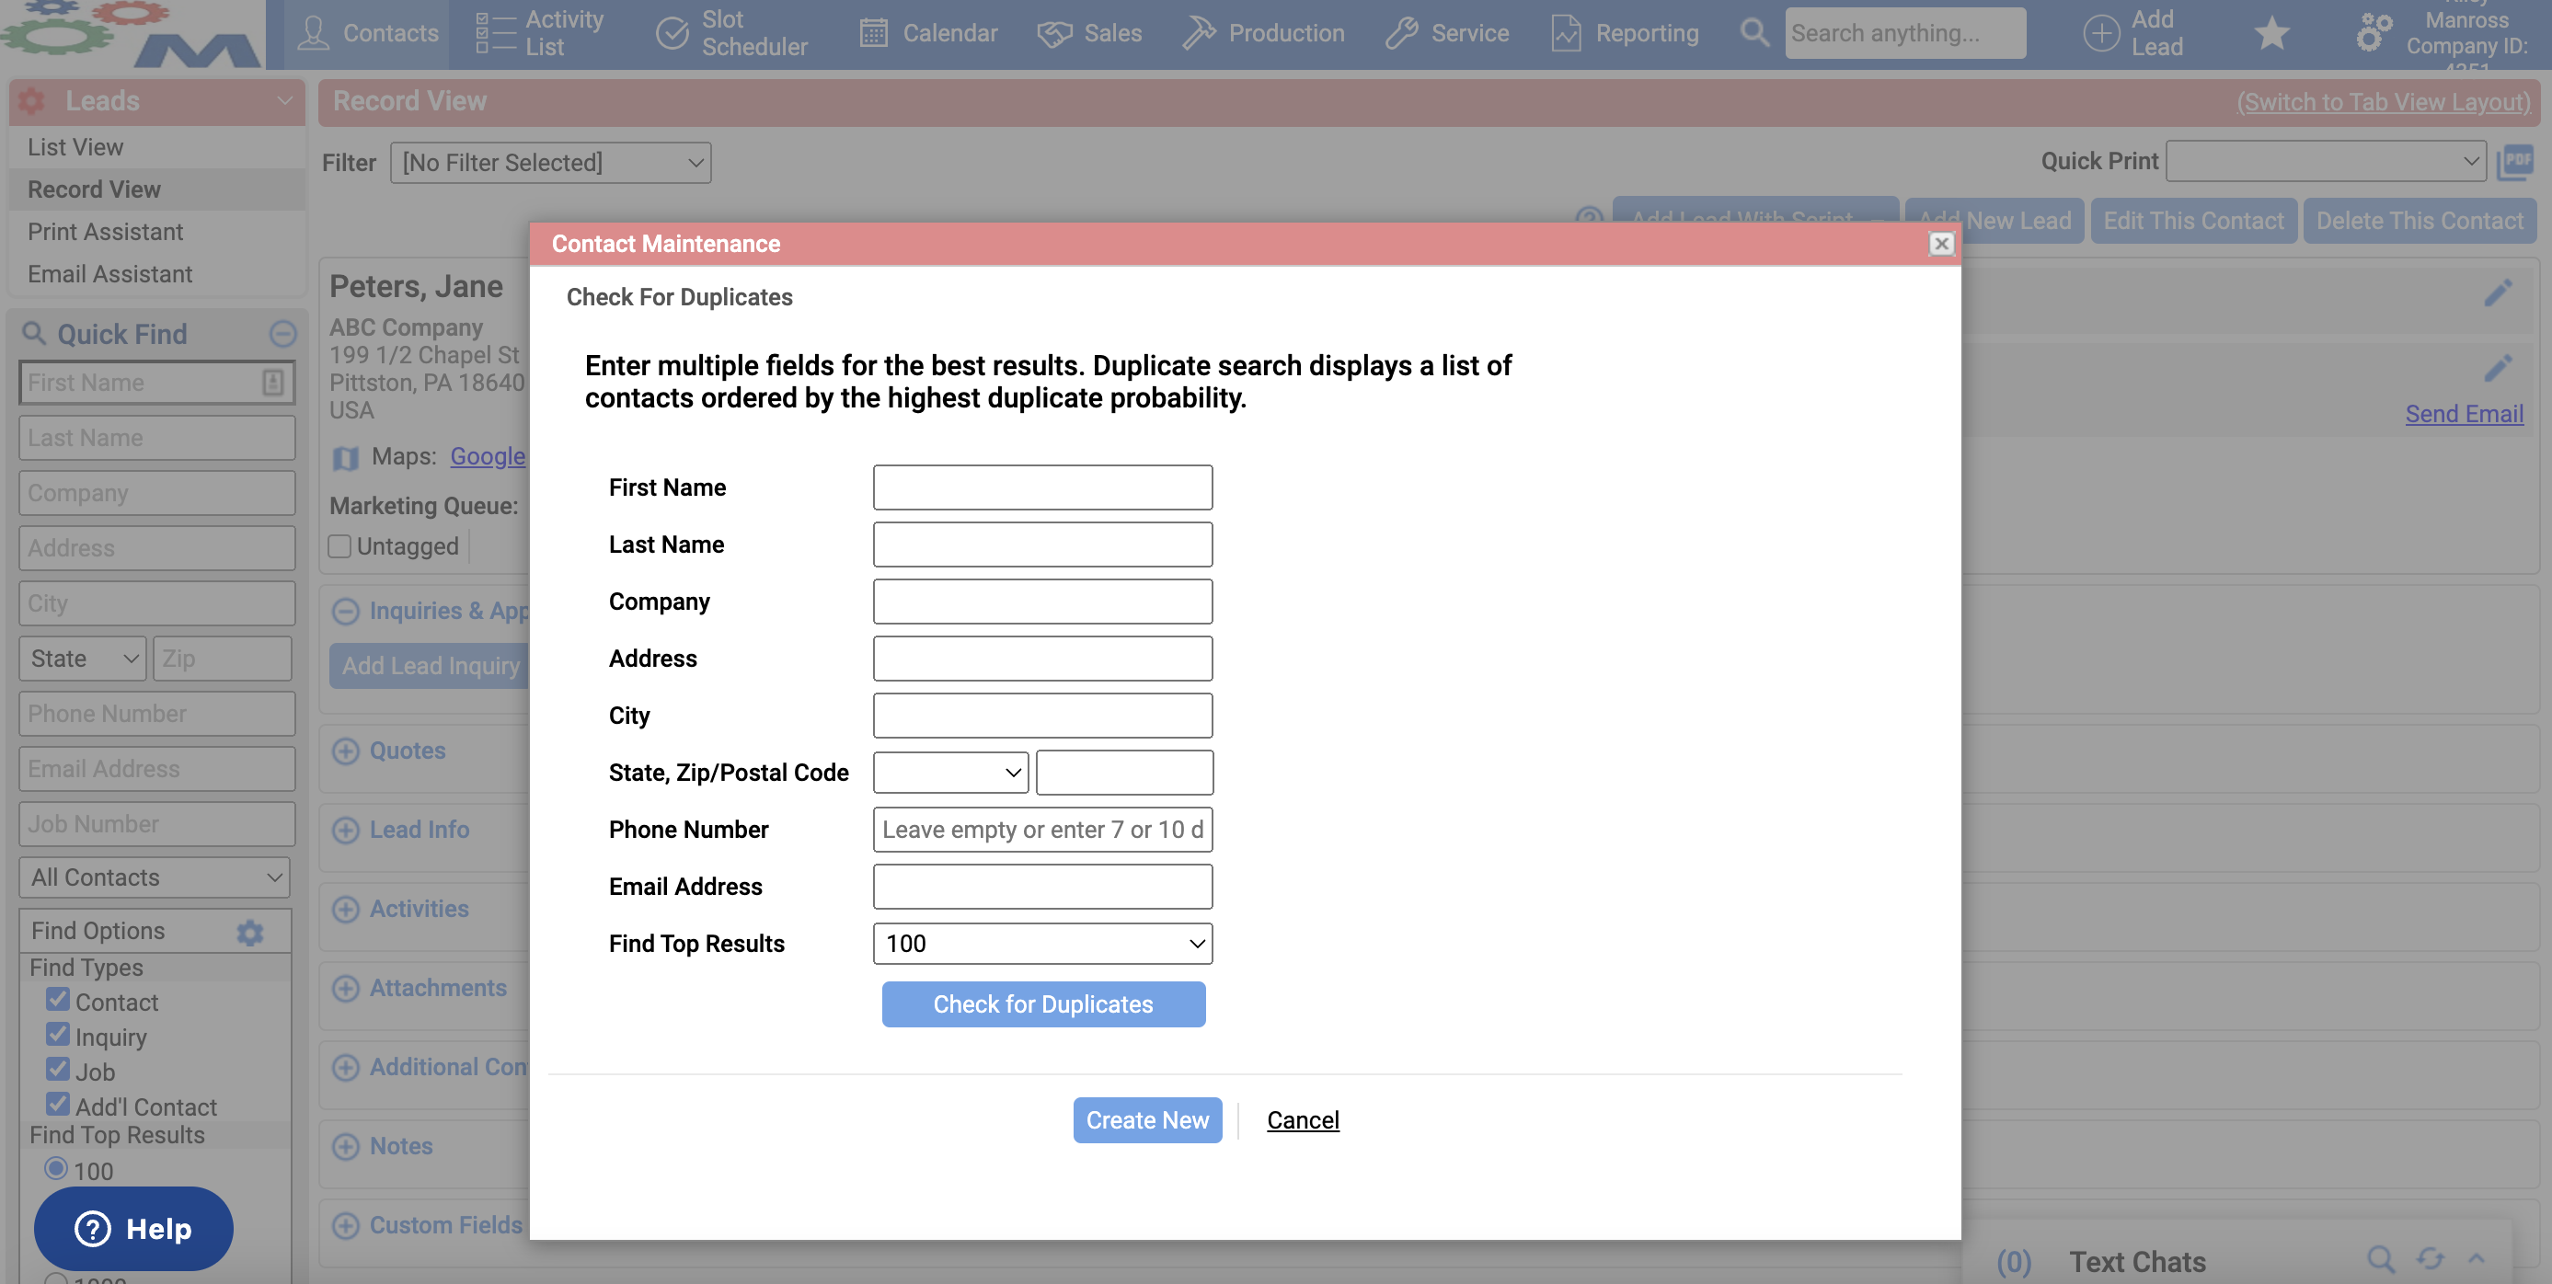The image size is (2552, 1284).
Task: Click the Service wrench icon
Action: coord(1401,33)
